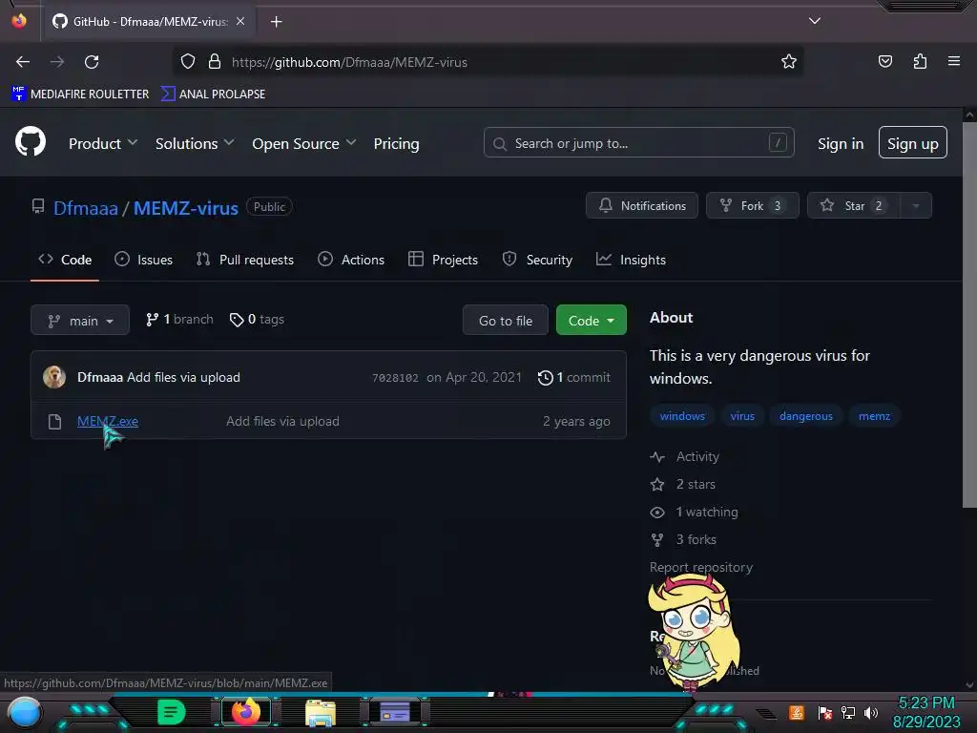Open the MEMZ.exe file
This screenshot has height=733, width=977.
coord(108,421)
